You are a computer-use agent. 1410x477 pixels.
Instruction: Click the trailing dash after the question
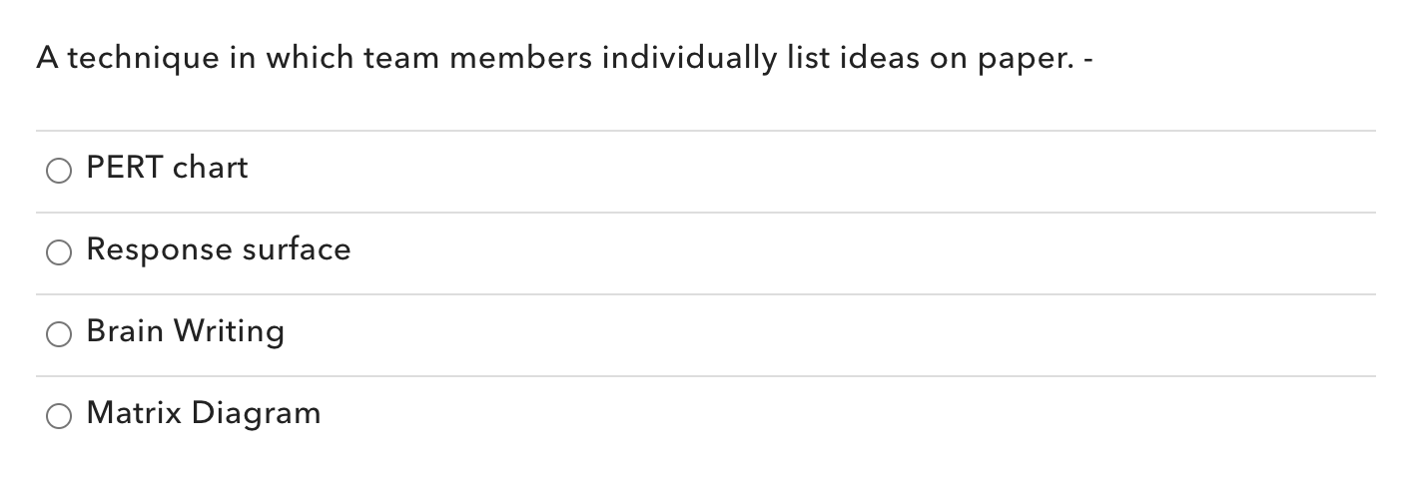pos(1088,60)
